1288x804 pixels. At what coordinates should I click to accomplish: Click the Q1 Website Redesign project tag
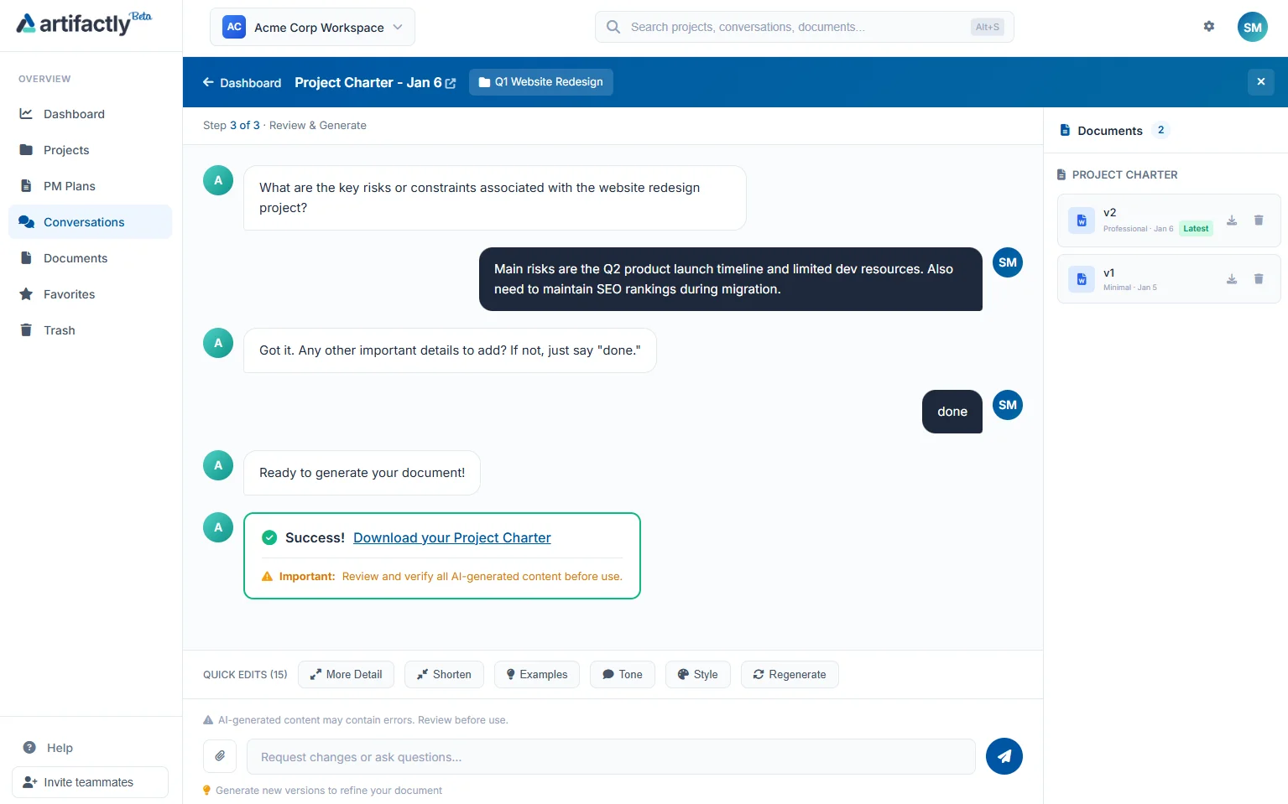[x=540, y=82]
